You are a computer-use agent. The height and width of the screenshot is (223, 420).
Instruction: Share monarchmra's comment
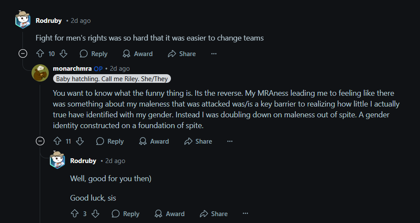click(x=198, y=141)
